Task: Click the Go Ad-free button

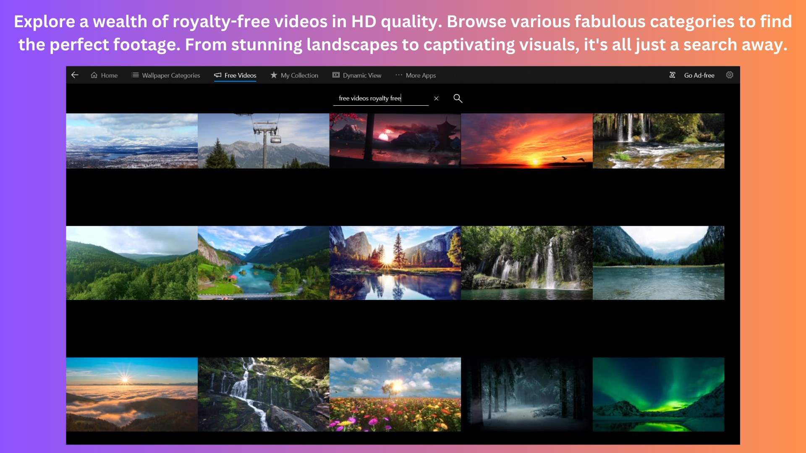Action: [699, 75]
